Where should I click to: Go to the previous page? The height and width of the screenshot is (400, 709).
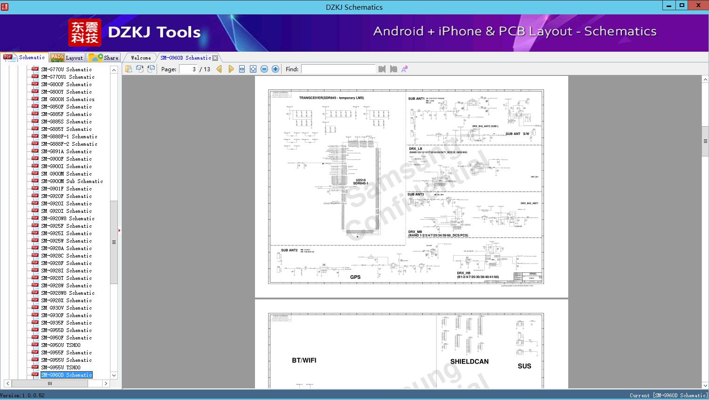pos(219,69)
